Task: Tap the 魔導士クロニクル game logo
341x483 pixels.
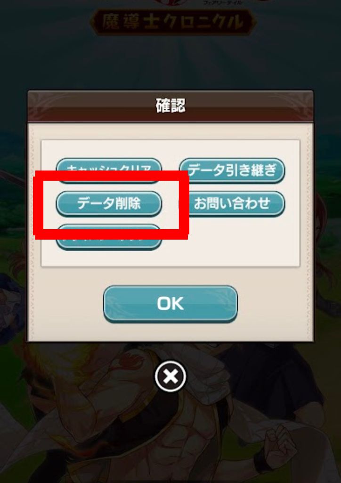Action: (x=173, y=22)
